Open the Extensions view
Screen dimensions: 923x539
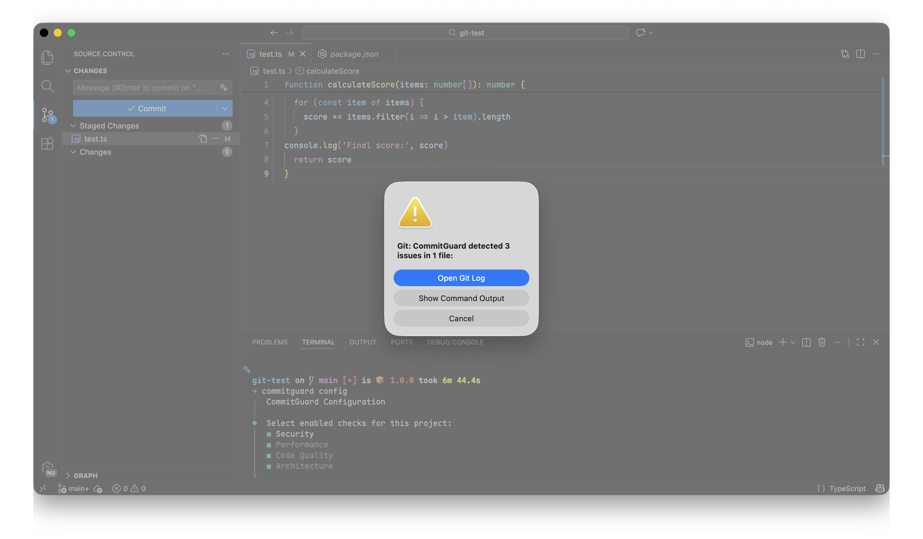pyautogui.click(x=47, y=144)
